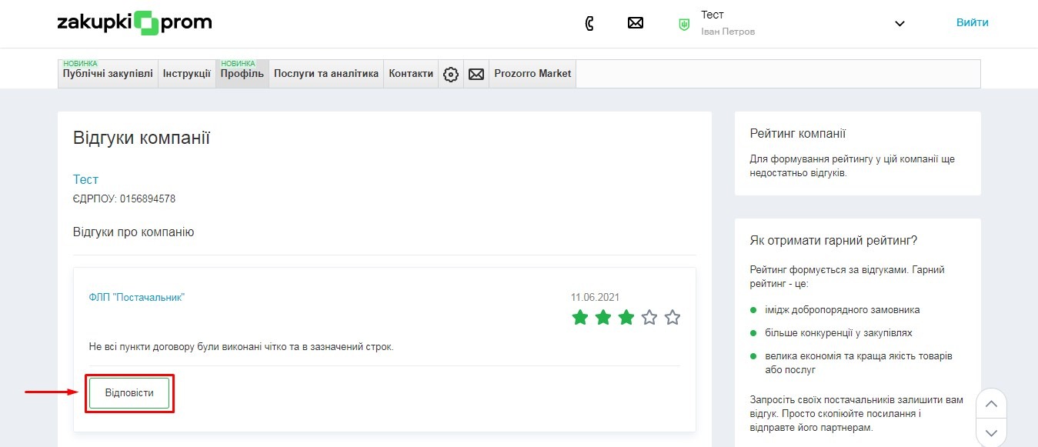Click the phone icon in header
The image size is (1038, 447).
tap(589, 23)
